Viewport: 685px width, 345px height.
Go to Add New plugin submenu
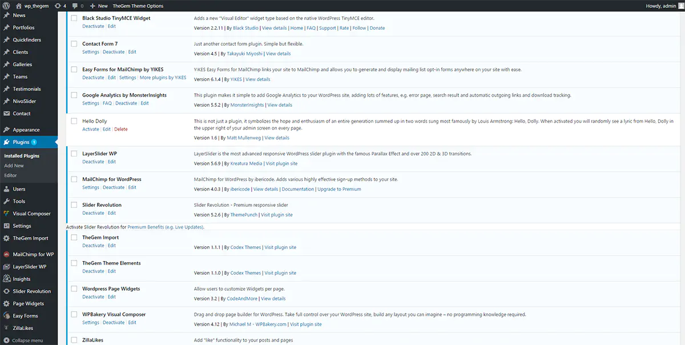[14, 166]
